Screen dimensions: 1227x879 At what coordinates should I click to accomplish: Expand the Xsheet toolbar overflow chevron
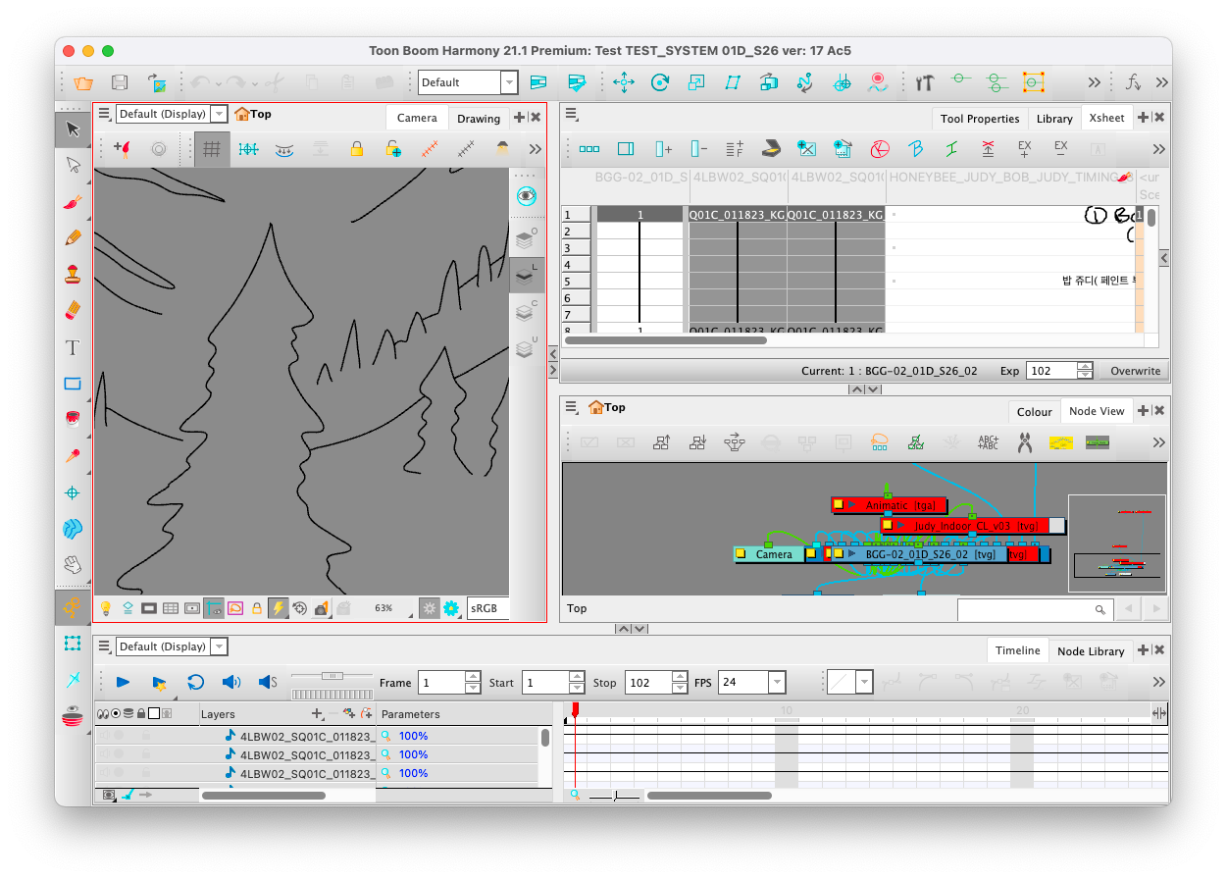point(1159,149)
